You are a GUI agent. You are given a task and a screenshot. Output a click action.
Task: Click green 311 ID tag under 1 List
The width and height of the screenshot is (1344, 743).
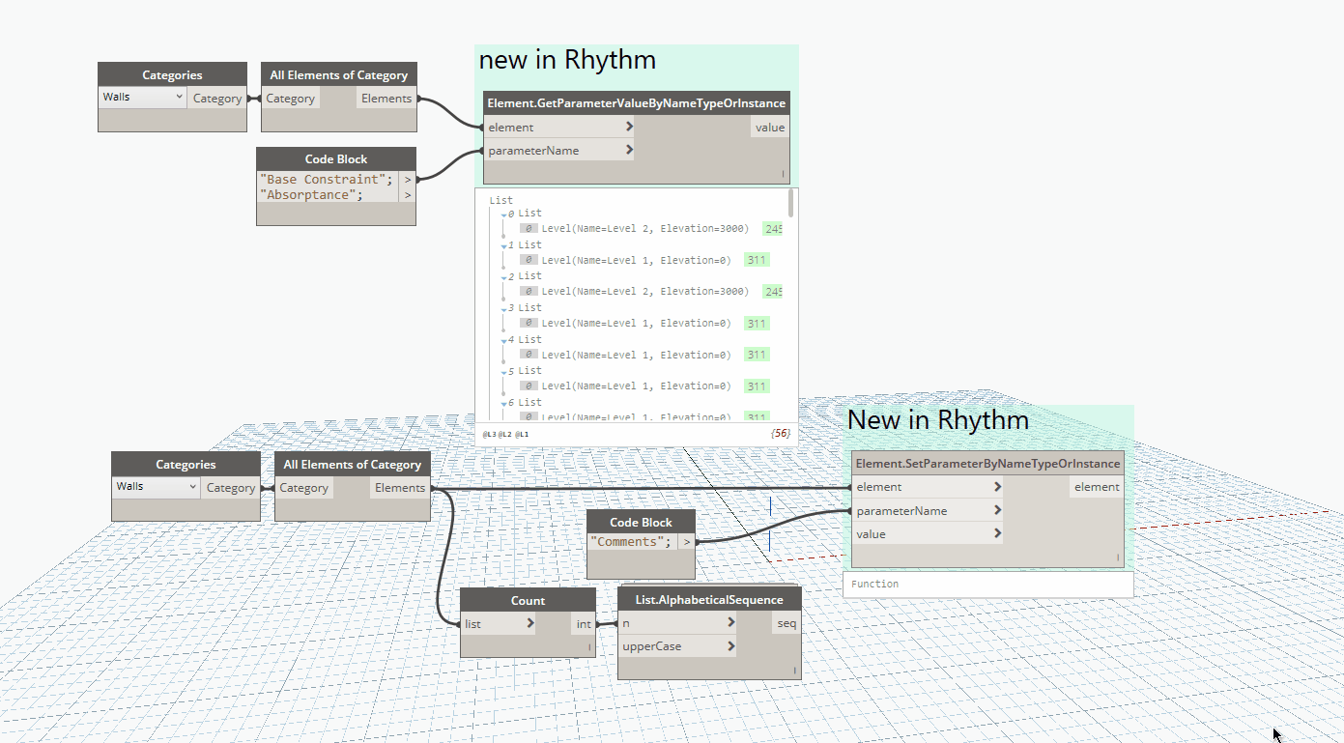[x=757, y=260]
